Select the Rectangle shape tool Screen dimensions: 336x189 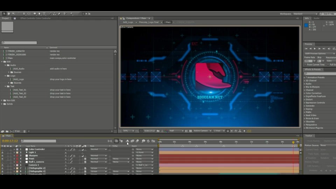tap(35, 14)
